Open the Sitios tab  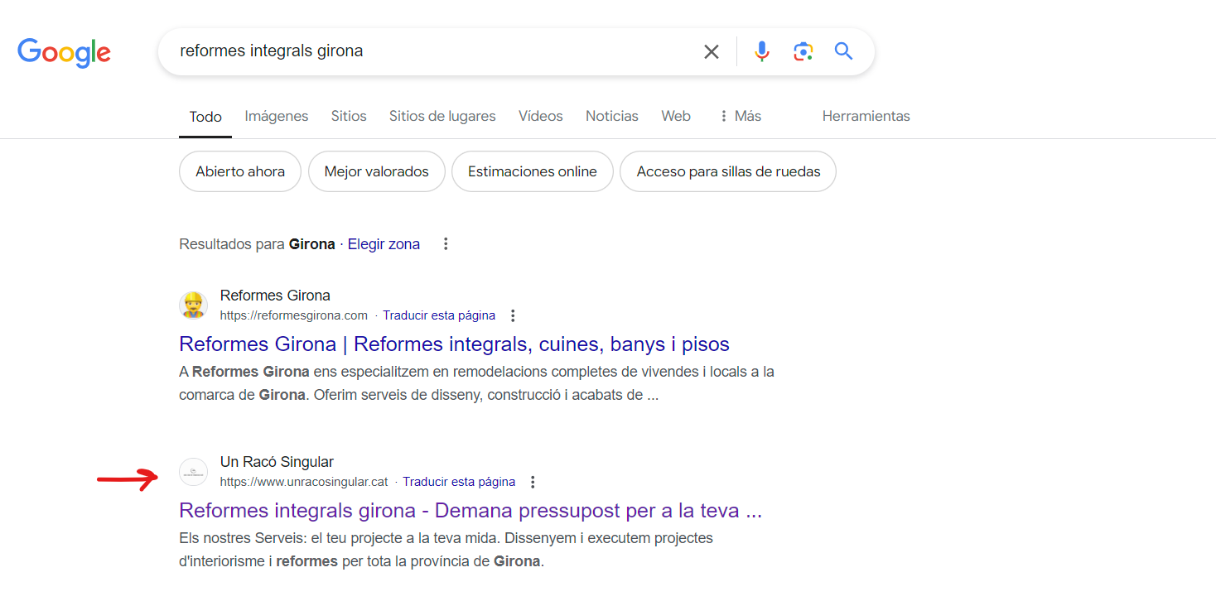[349, 116]
